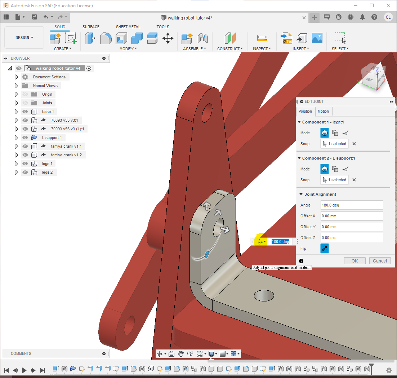The width and height of the screenshot is (397, 378).
Task: Collapse the Joint Alignment section
Action: pyautogui.click(x=301, y=194)
